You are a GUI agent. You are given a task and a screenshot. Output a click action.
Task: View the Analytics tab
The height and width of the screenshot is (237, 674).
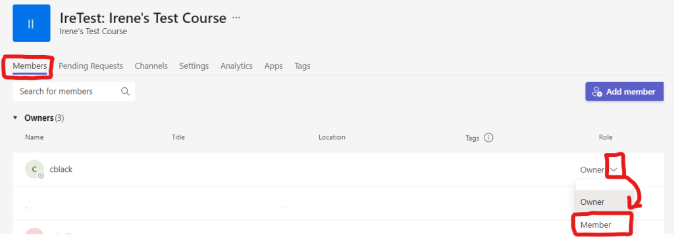coord(236,66)
